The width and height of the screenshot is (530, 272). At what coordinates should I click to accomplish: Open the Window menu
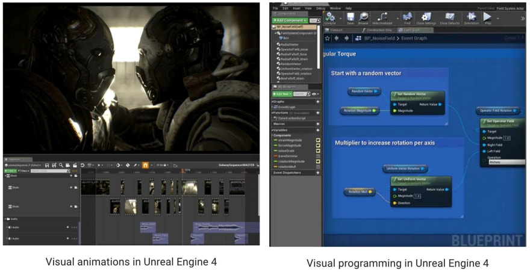pyautogui.click(x=335, y=8)
